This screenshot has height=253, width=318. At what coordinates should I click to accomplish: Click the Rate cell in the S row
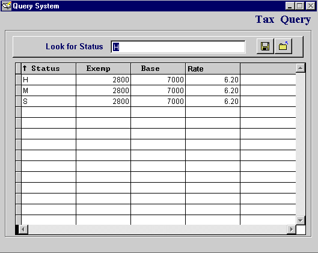tap(213, 101)
